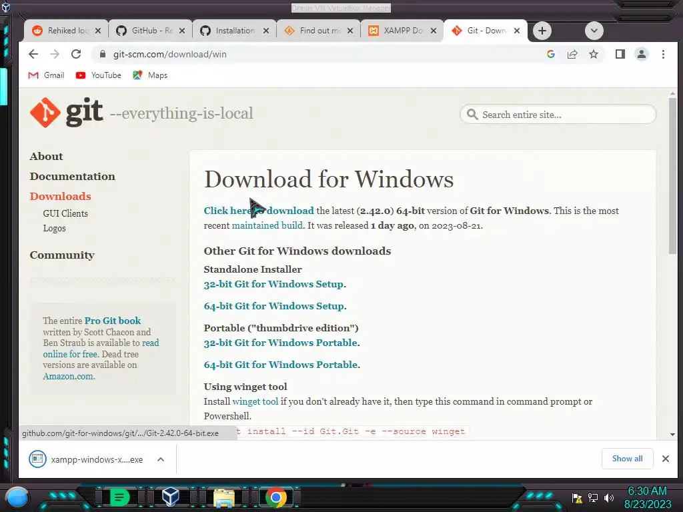Bookmark this page with the star icon
683x512 pixels.
(x=593, y=54)
